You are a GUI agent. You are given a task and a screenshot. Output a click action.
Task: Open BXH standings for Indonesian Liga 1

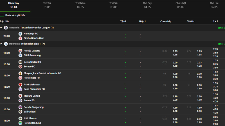(221, 44)
